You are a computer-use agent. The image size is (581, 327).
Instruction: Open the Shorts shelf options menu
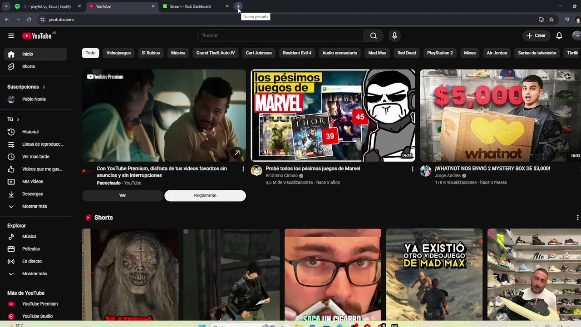pyautogui.click(x=577, y=218)
